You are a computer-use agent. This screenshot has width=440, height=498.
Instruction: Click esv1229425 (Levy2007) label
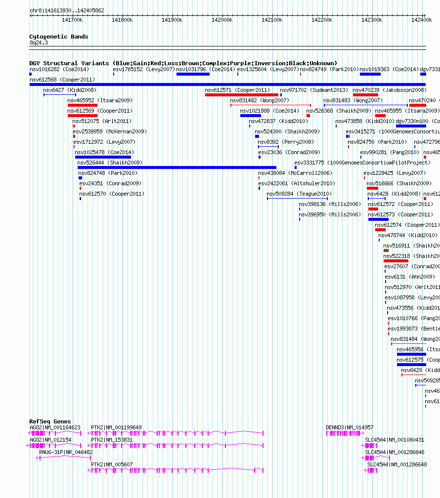click(395, 173)
